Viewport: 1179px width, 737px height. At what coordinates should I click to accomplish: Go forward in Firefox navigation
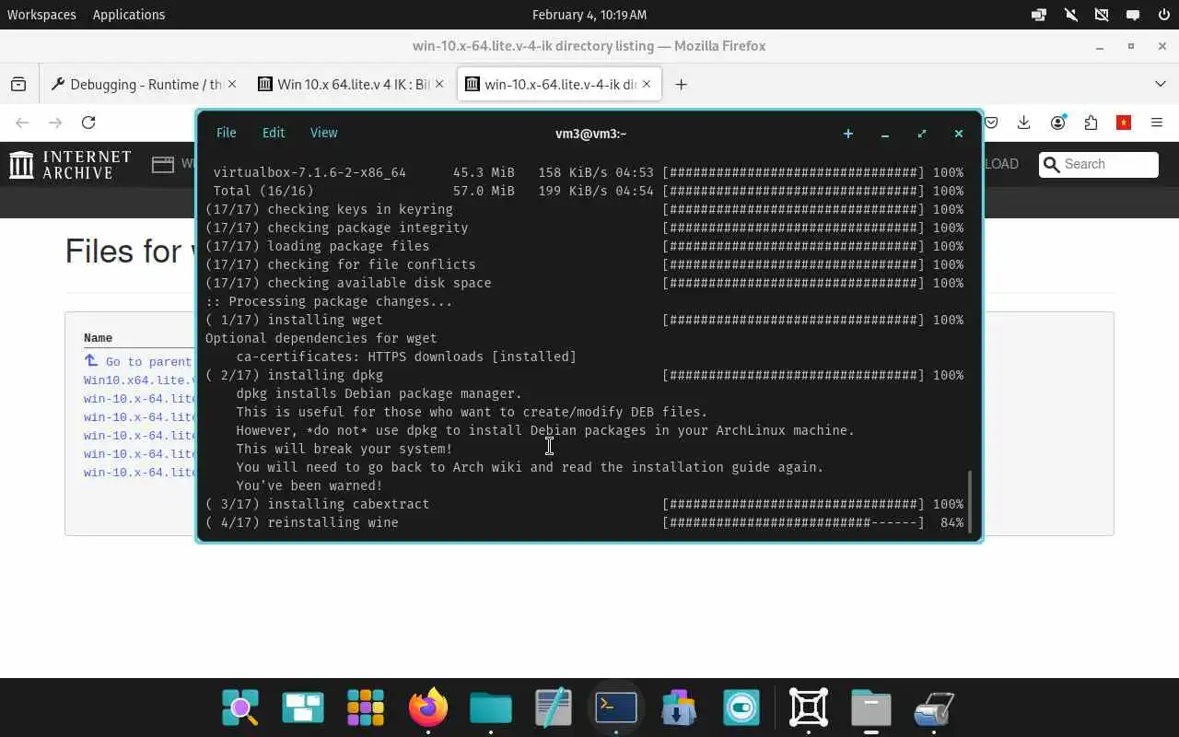pos(55,123)
